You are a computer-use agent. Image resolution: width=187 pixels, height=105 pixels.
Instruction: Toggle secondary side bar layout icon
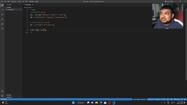pyautogui.click(x=170, y=1)
